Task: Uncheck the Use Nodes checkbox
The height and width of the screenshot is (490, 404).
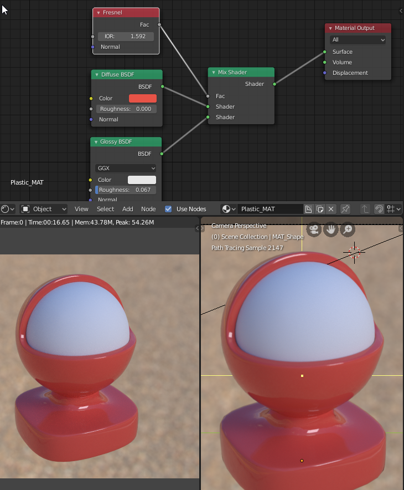Action: 168,209
